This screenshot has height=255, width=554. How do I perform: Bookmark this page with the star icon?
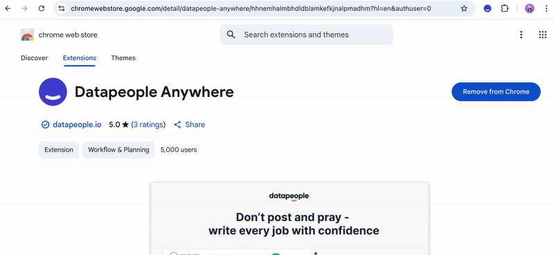[x=464, y=8]
